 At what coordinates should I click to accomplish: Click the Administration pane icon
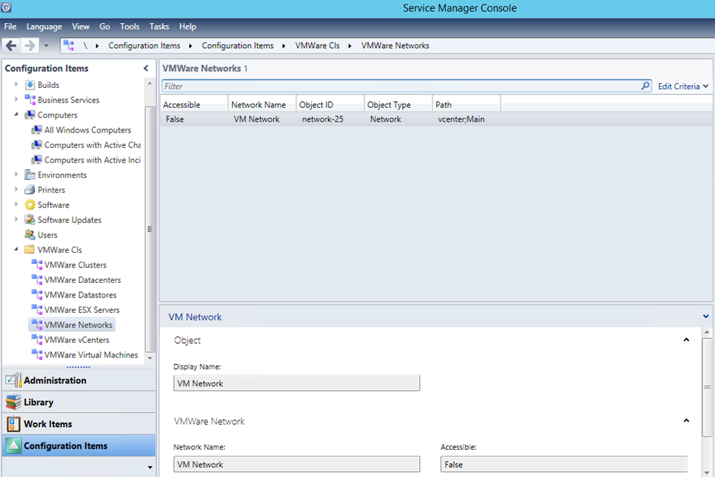pyautogui.click(x=13, y=381)
